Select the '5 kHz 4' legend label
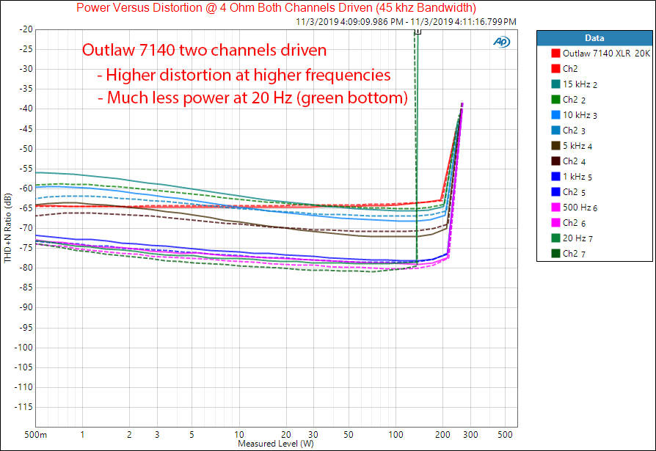 click(577, 146)
